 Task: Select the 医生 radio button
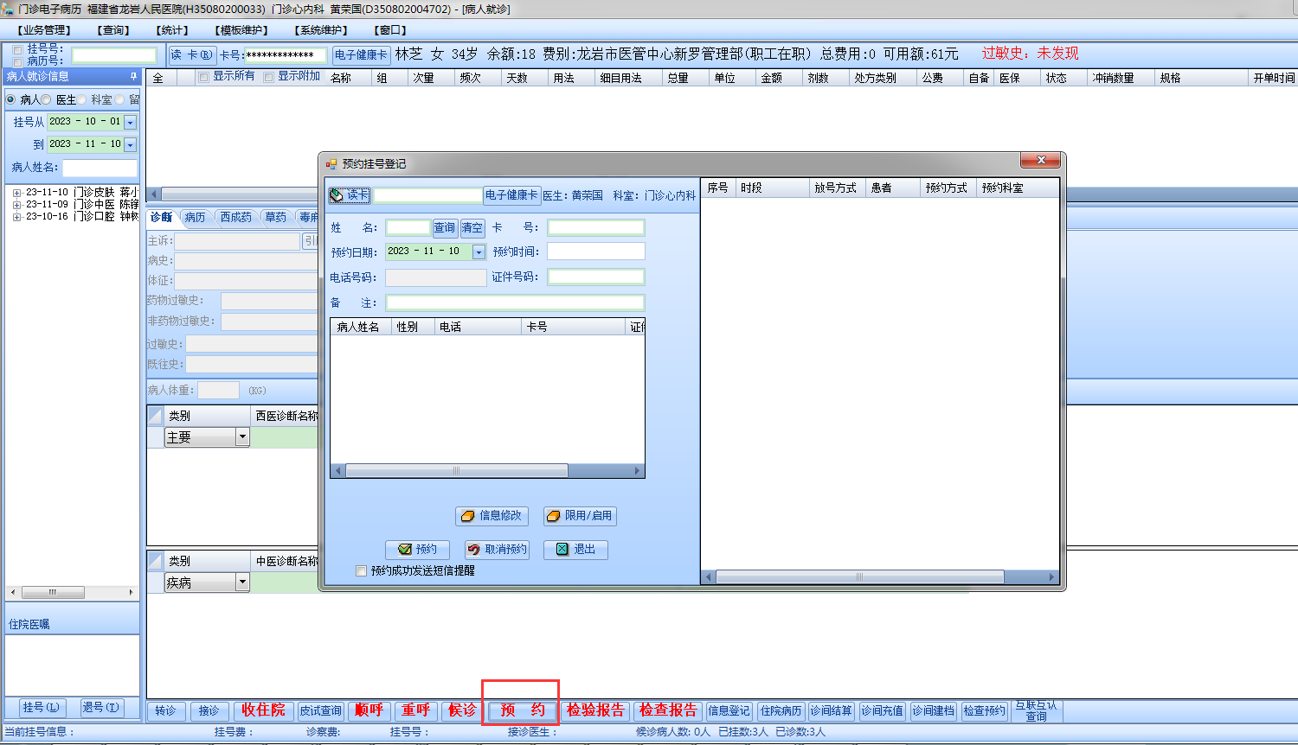tap(47, 99)
